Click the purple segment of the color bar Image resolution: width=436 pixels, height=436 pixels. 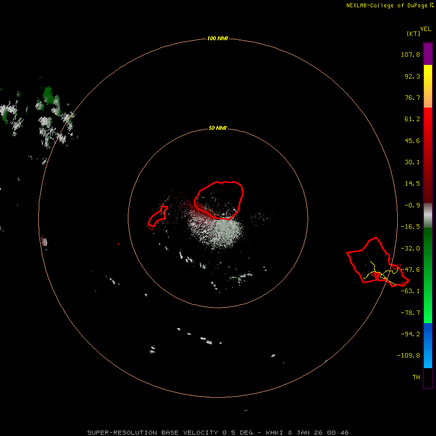pos(428,54)
